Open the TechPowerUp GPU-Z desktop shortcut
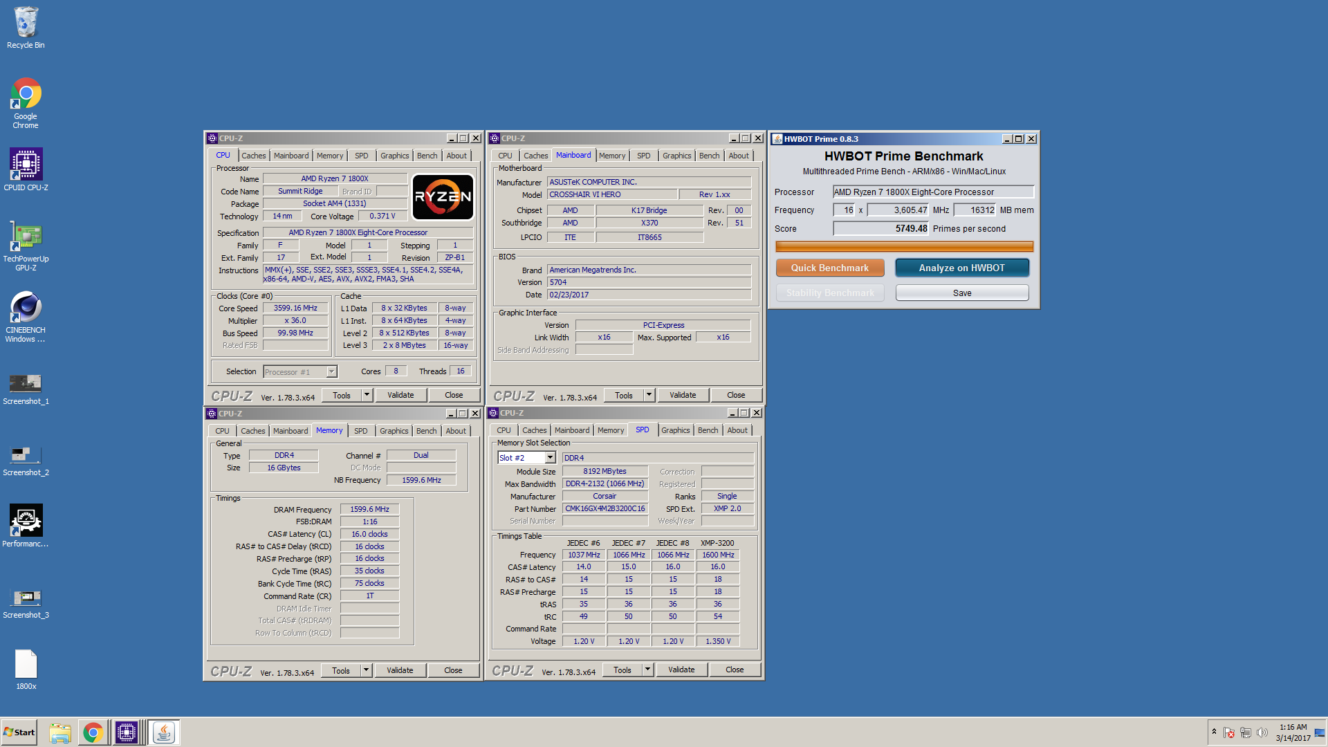Viewport: 1328px width, 747px height. [26, 246]
